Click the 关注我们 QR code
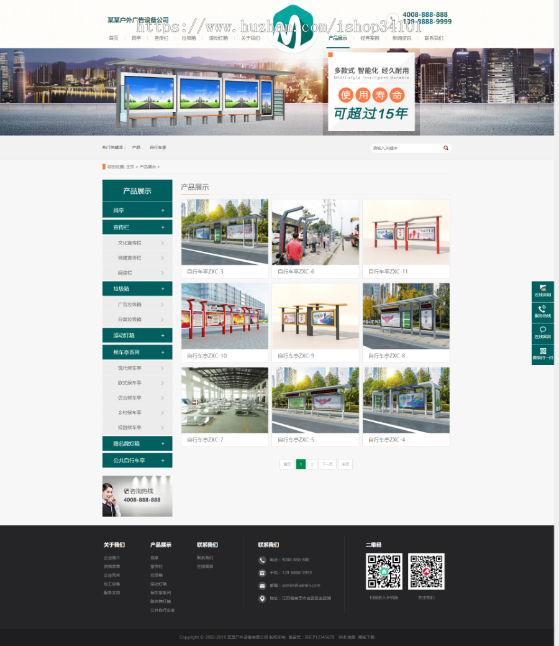 click(x=426, y=571)
